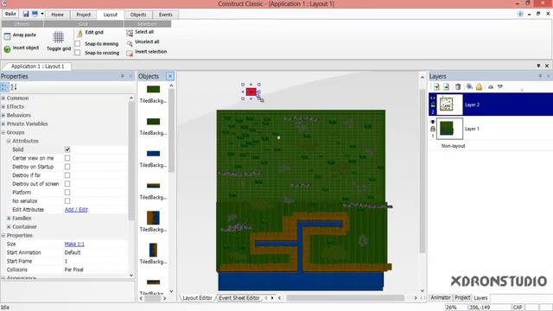Screen dimensions: 553x311
Task: Expand the Effects property group
Action: (x=3, y=106)
